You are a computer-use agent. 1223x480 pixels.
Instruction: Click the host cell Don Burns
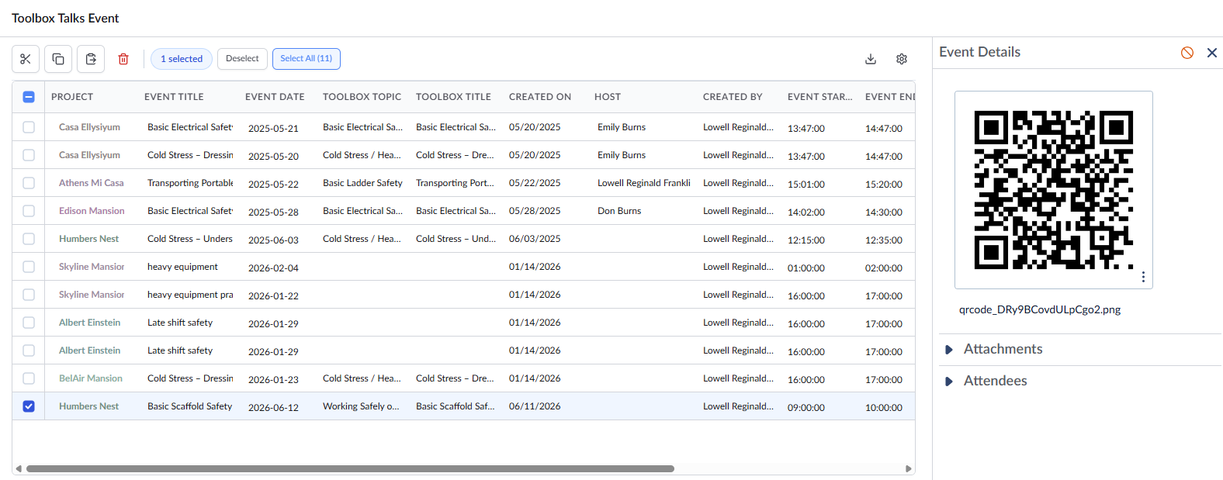coord(619,211)
